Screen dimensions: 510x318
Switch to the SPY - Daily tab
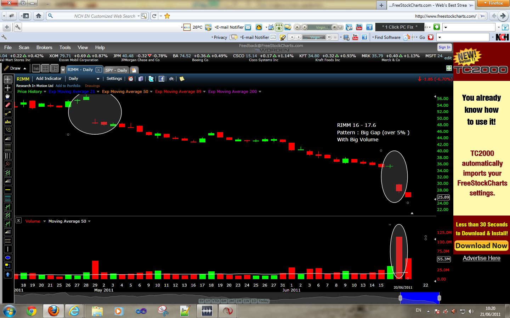click(116, 70)
